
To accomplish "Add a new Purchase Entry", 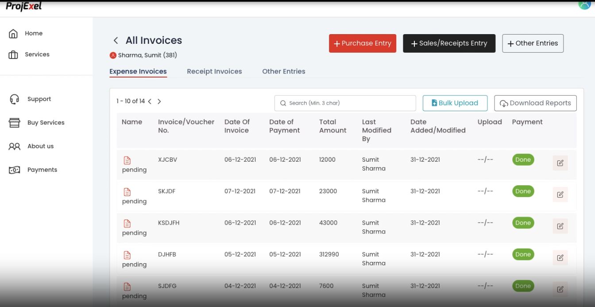I will pyautogui.click(x=363, y=43).
